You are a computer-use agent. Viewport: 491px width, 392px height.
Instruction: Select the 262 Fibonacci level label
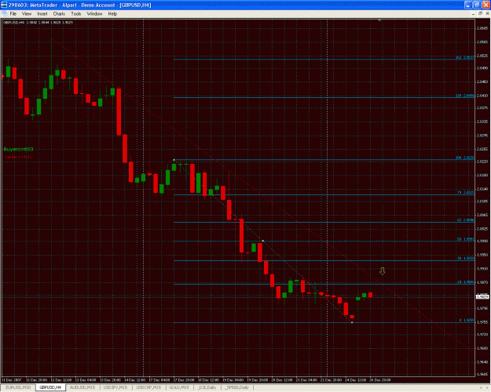(465, 57)
